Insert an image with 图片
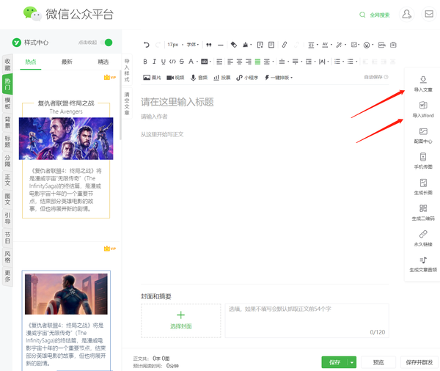The width and height of the screenshot is (440, 371). (152, 78)
